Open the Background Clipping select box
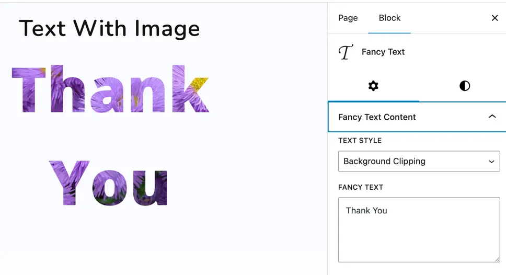The image size is (506, 275). tap(419, 161)
